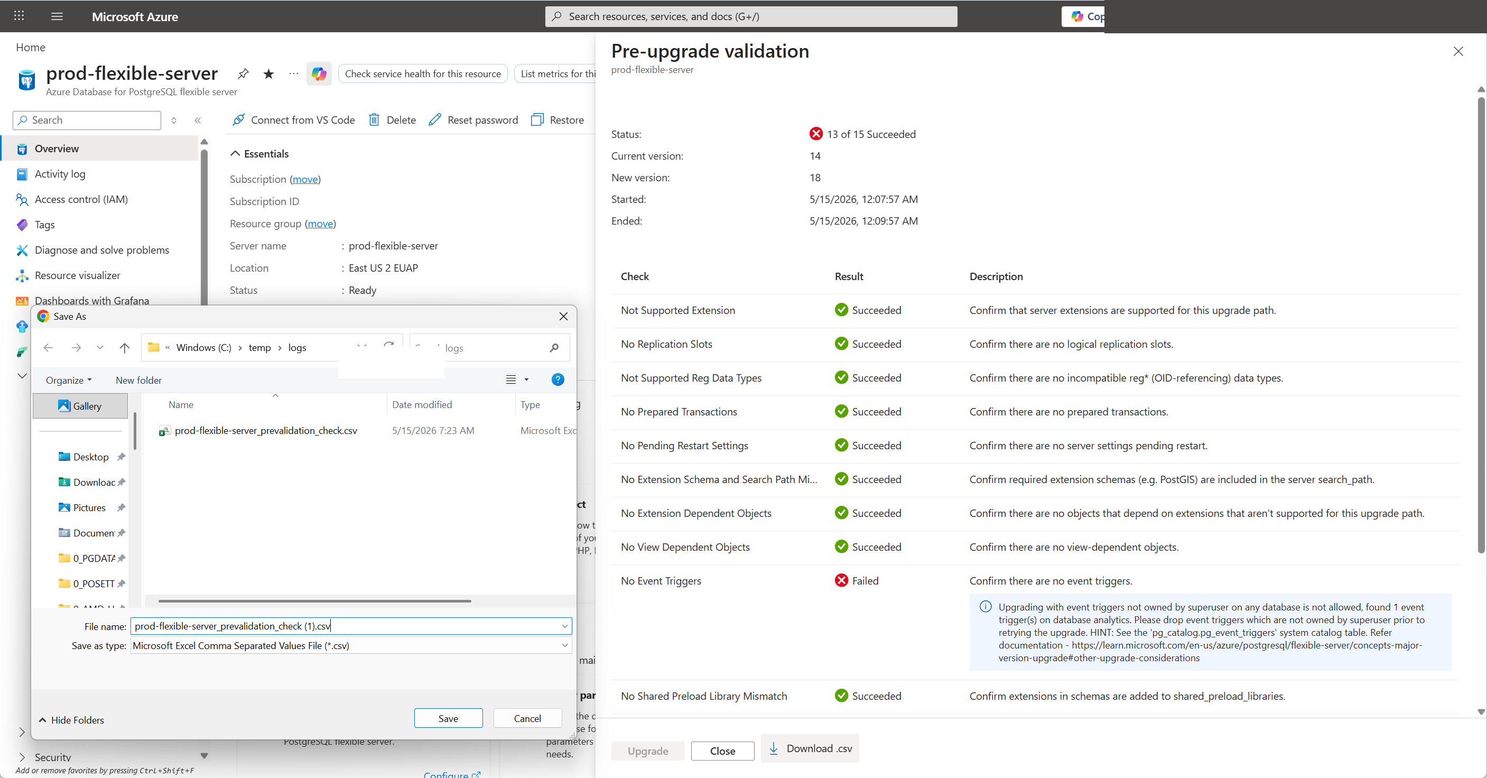Click the Save button
The image size is (1487, 778).
[x=448, y=718]
